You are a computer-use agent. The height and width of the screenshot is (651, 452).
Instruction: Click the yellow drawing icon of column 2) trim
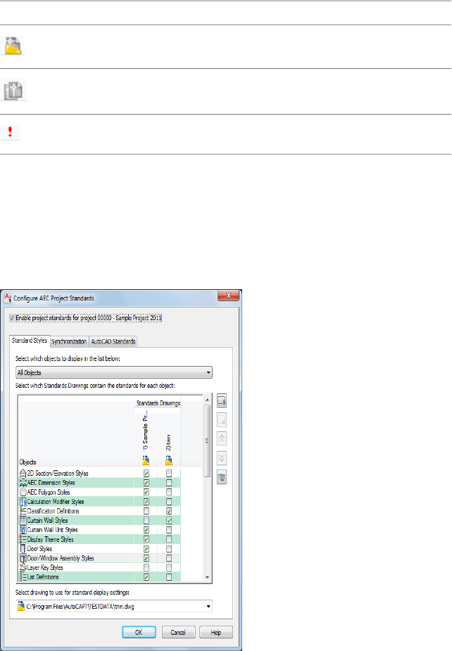pyautogui.click(x=169, y=460)
